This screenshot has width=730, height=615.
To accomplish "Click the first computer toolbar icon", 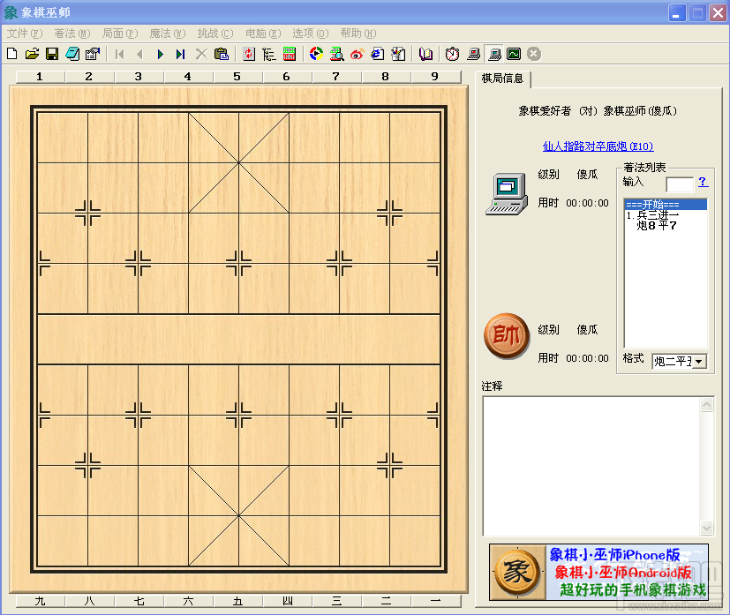I will (x=473, y=54).
